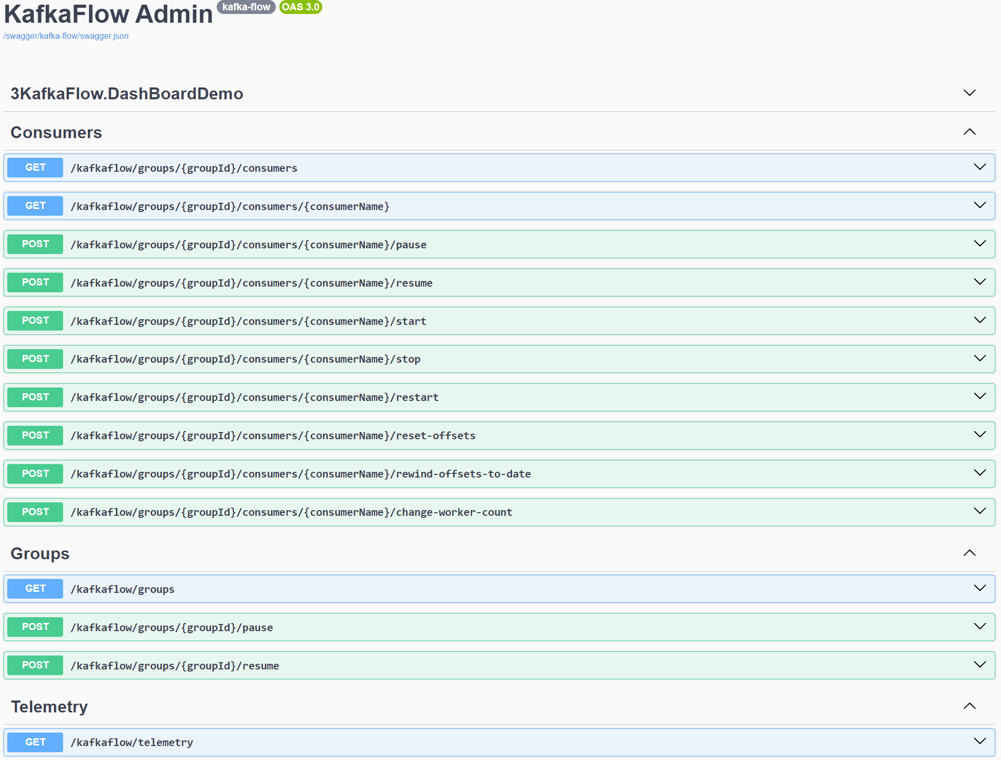Screen dimensions: 1001x760
Task: Open the consumer restart endpoint path
Action: (x=255, y=397)
